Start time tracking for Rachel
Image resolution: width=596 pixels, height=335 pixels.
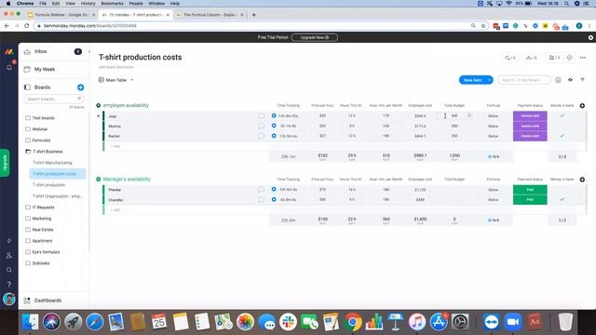[274, 136]
